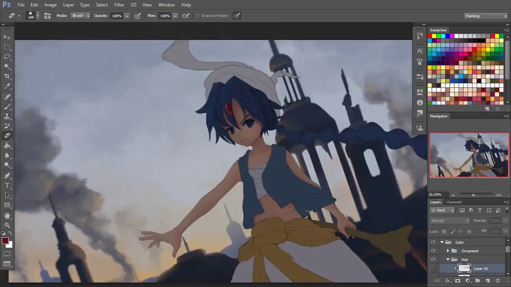Filter layers by pixel layers
This screenshot has height=287, width=511.
point(462,210)
